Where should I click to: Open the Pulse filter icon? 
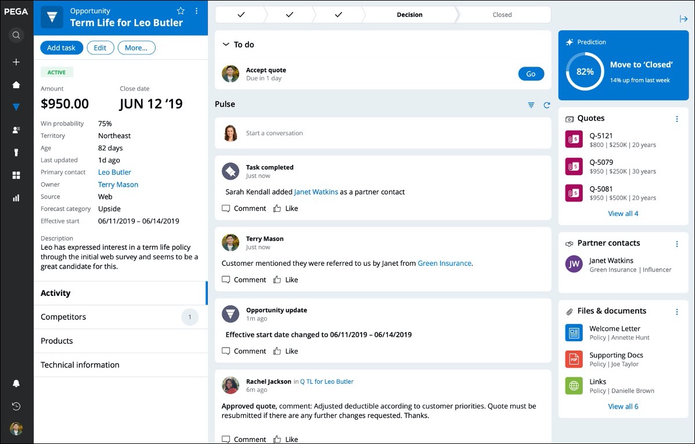tap(531, 105)
